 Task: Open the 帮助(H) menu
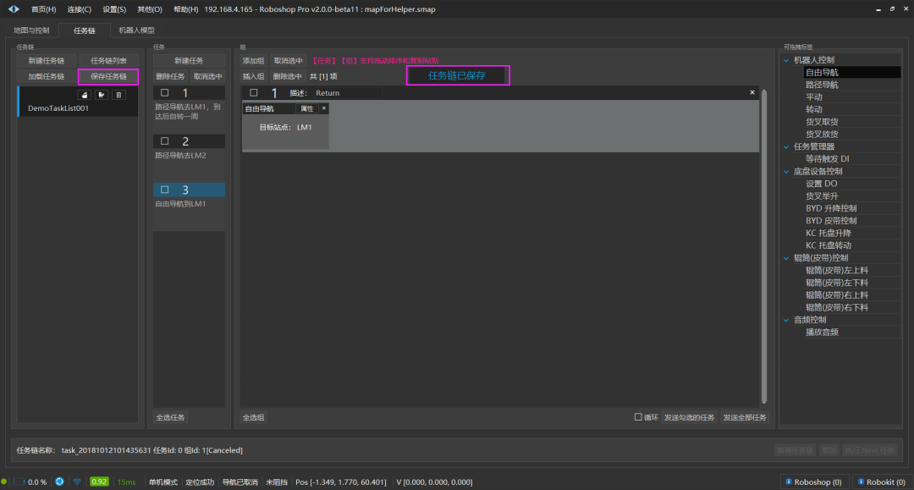pyautogui.click(x=186, y=9)
